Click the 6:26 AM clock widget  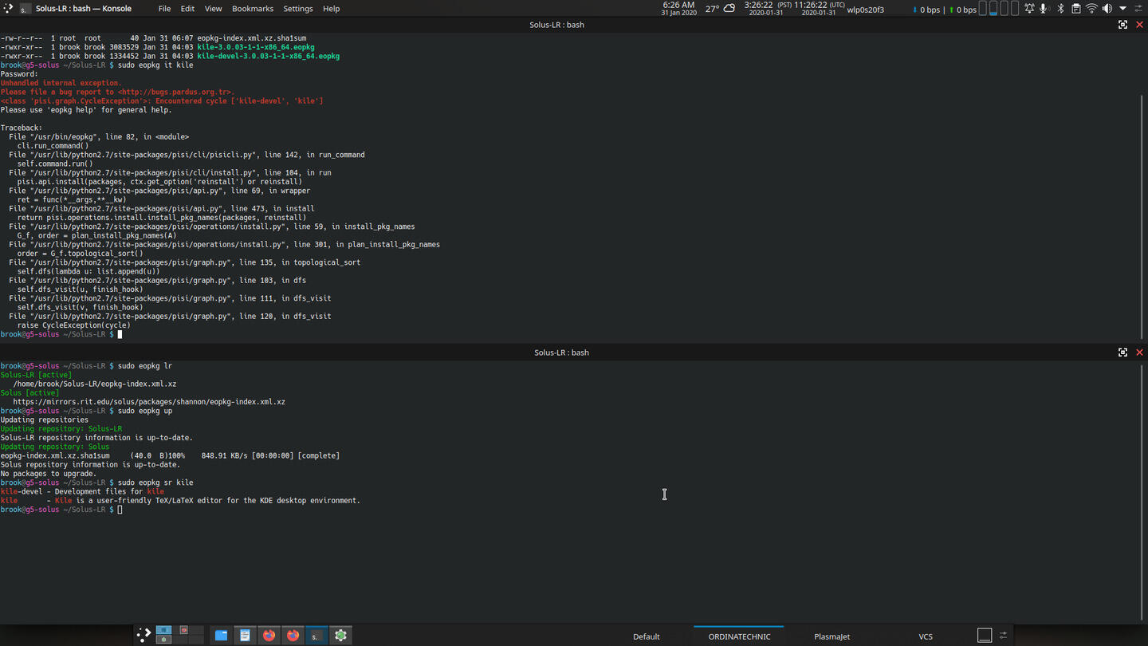point(678,9)
